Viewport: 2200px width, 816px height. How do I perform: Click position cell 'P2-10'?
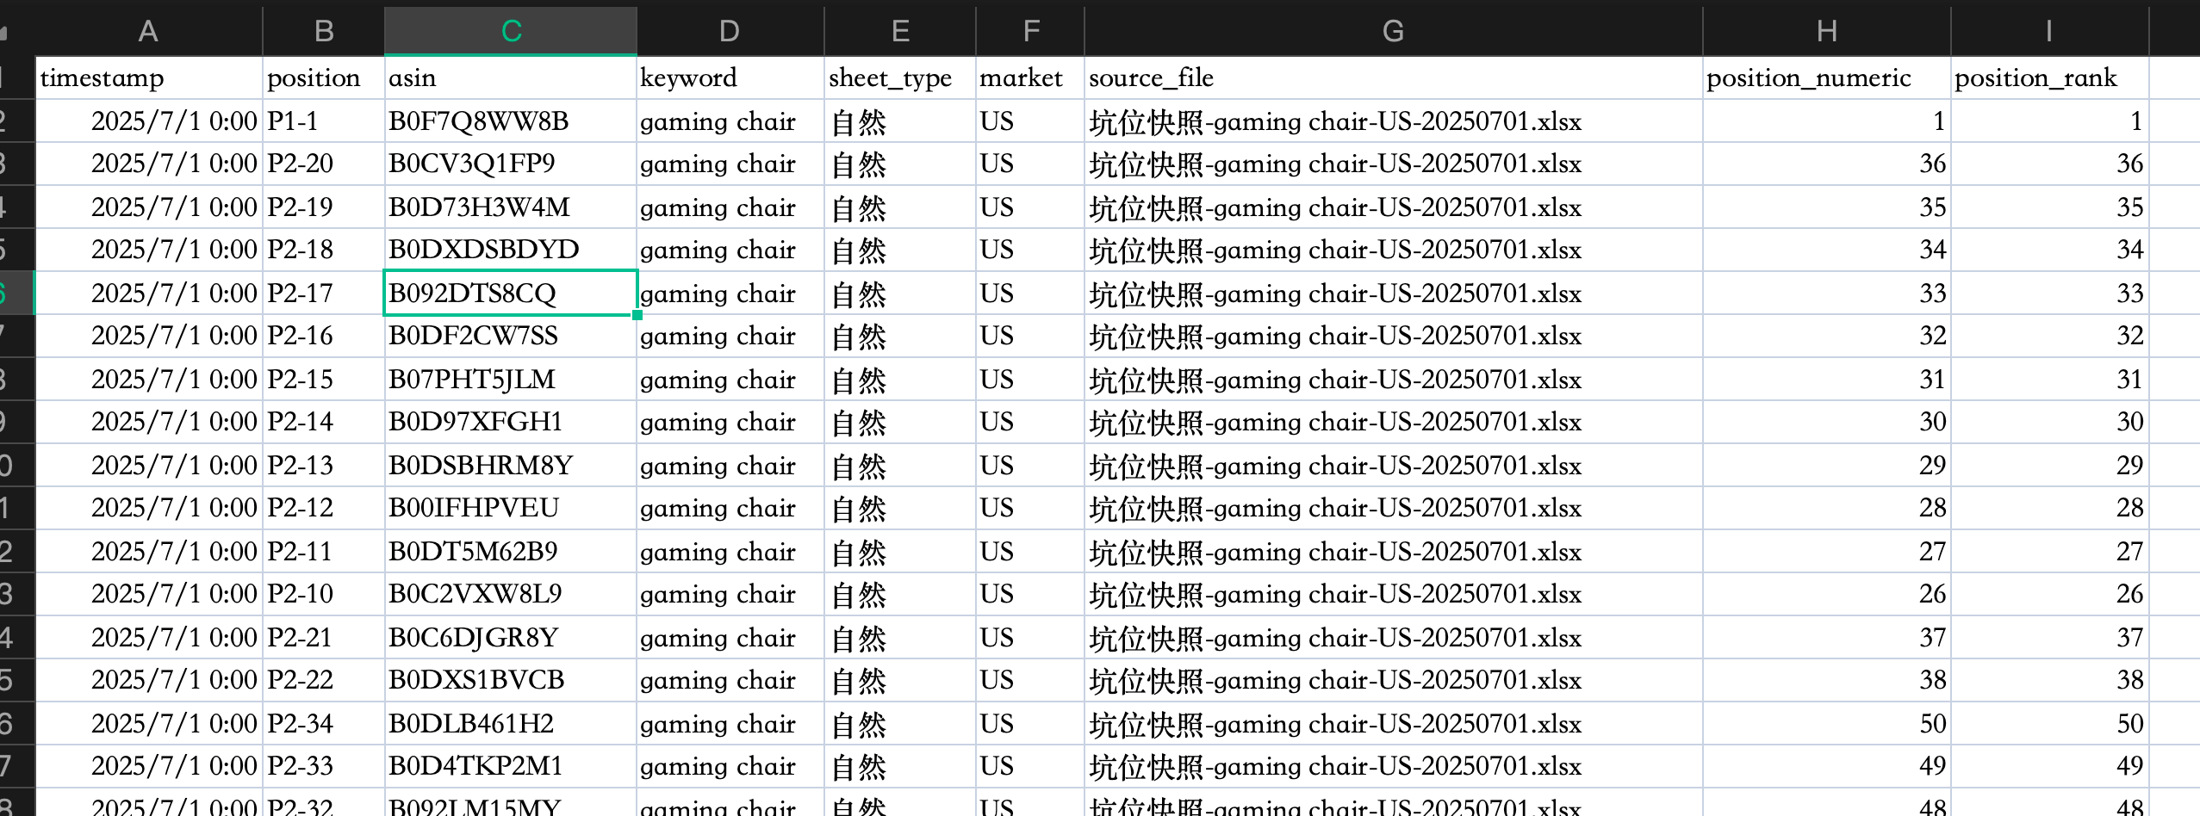tap(323, 594)
